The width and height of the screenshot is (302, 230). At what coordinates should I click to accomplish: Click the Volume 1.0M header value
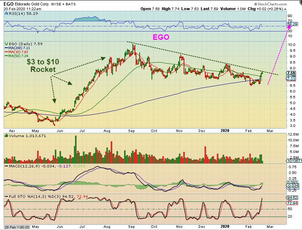tap(233, 9)
